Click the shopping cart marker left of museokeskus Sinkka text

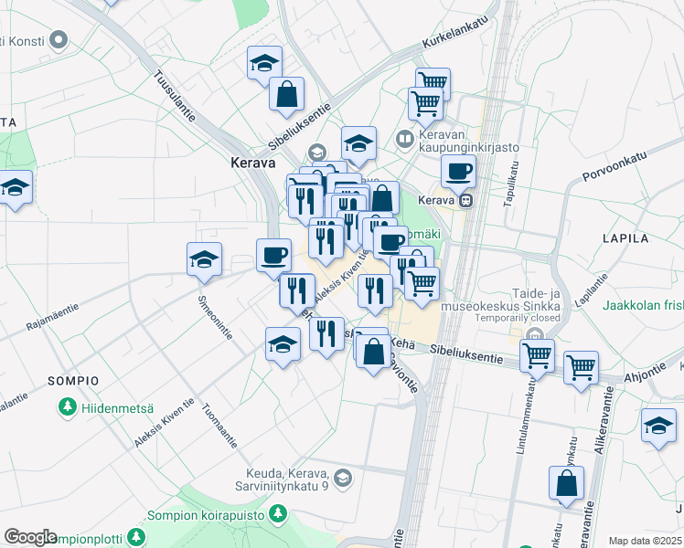[x=422, y=285]
